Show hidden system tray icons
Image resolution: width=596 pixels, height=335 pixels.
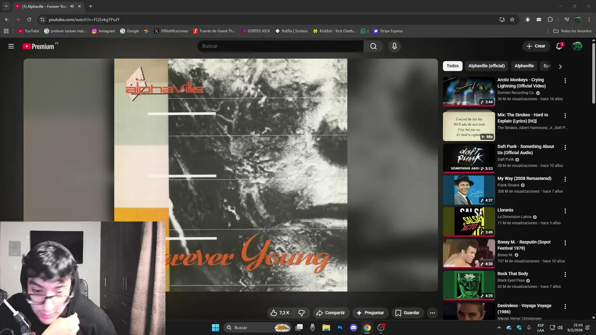499,328
